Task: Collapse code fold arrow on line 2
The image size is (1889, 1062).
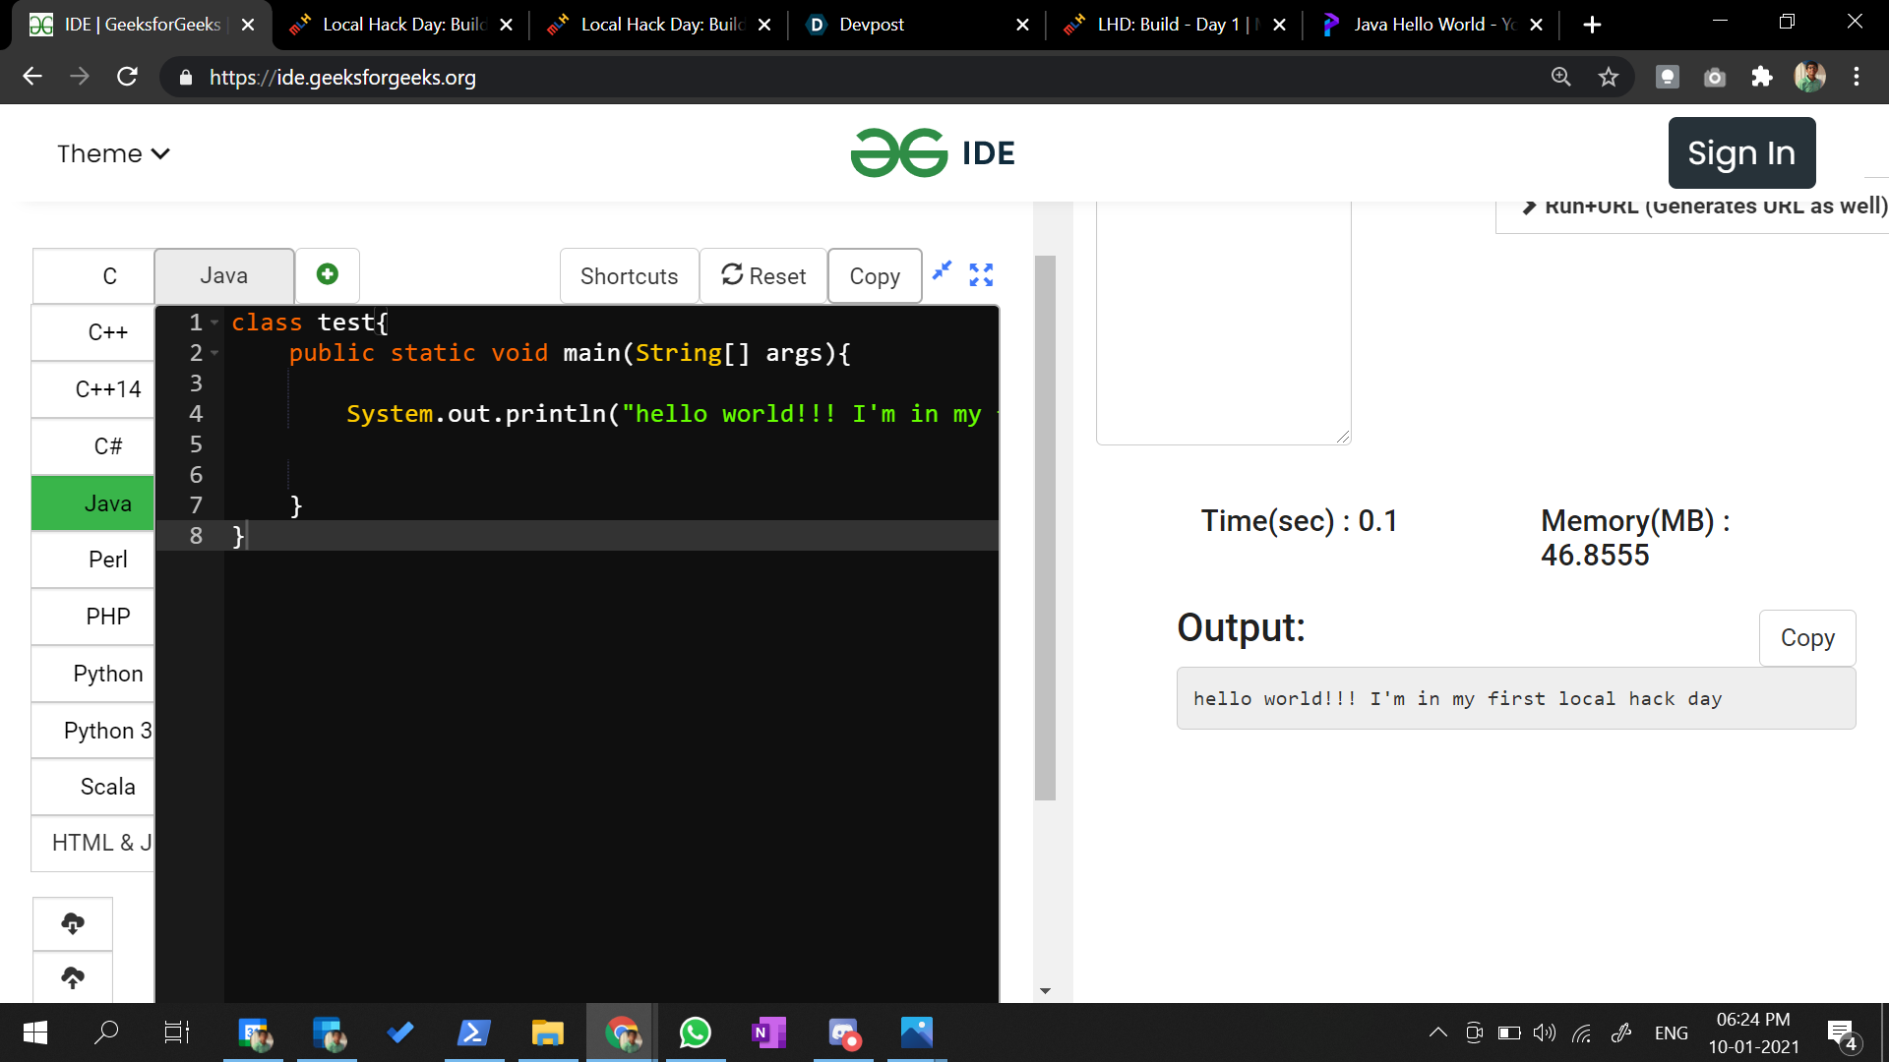Action: pos(214,353)
